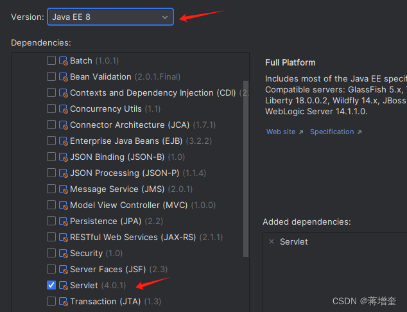Select Servlet in Added dependencies list
The image size is (407, 312).
(x=293, y=241)
